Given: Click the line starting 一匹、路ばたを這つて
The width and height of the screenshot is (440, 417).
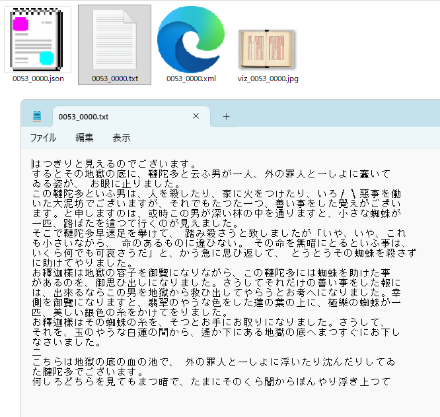Looking at the screenshot, I should tap(135, 224).
